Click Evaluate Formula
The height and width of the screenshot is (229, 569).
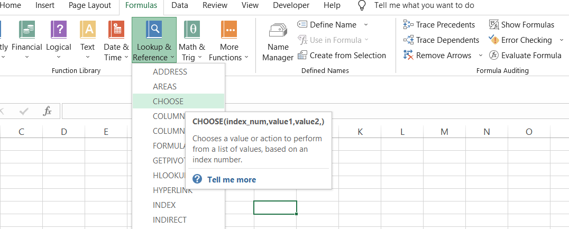525,56
